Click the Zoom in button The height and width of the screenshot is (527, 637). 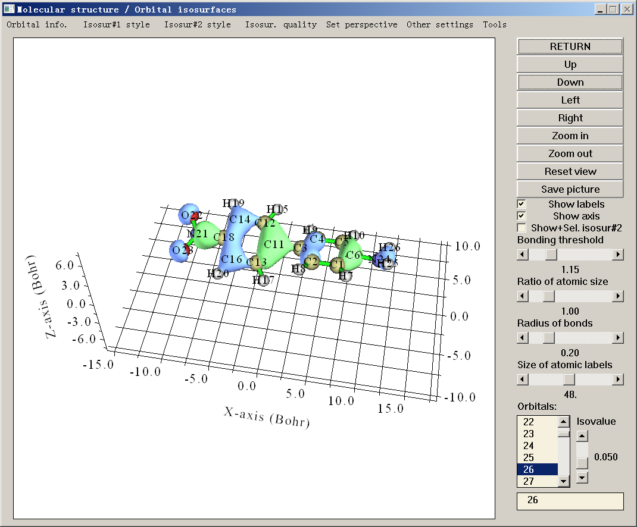[570, 136]
